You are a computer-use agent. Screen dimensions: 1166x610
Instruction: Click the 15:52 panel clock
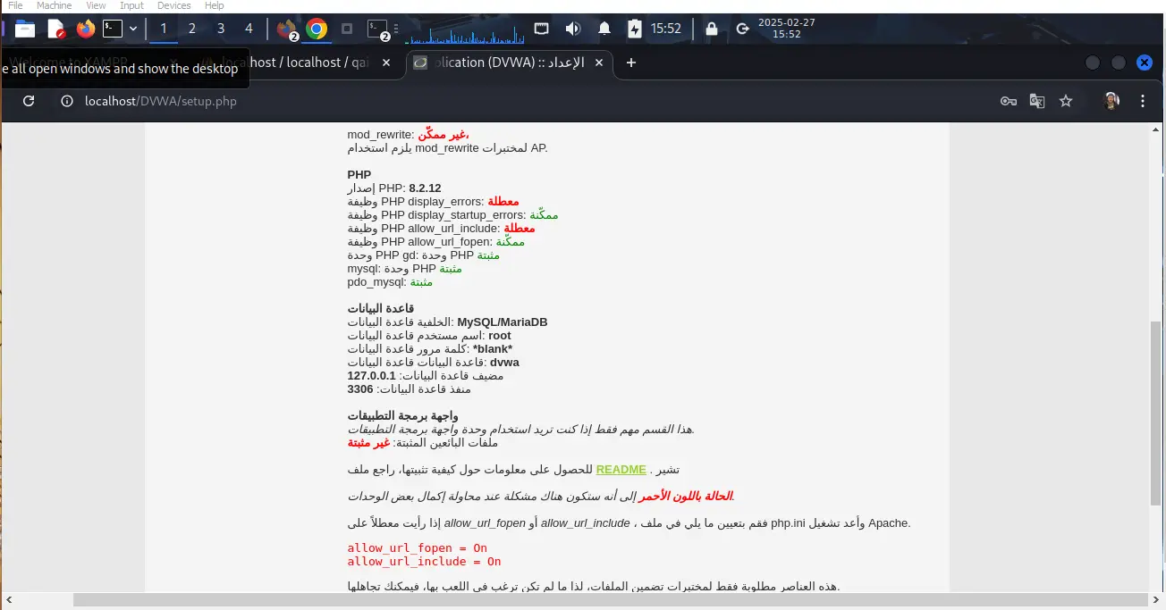tap(666, 29)
